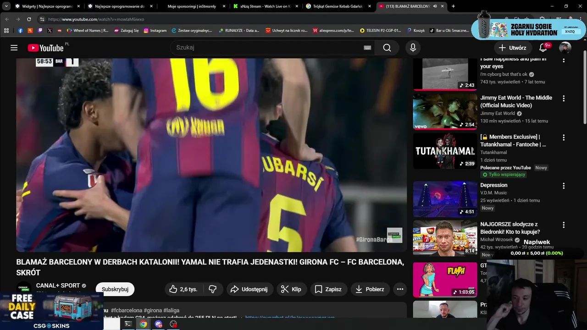Viewport: 587px width, 330px height.
Task: Open the on-screen keyboard in search
Action: (x=367, y=48)
